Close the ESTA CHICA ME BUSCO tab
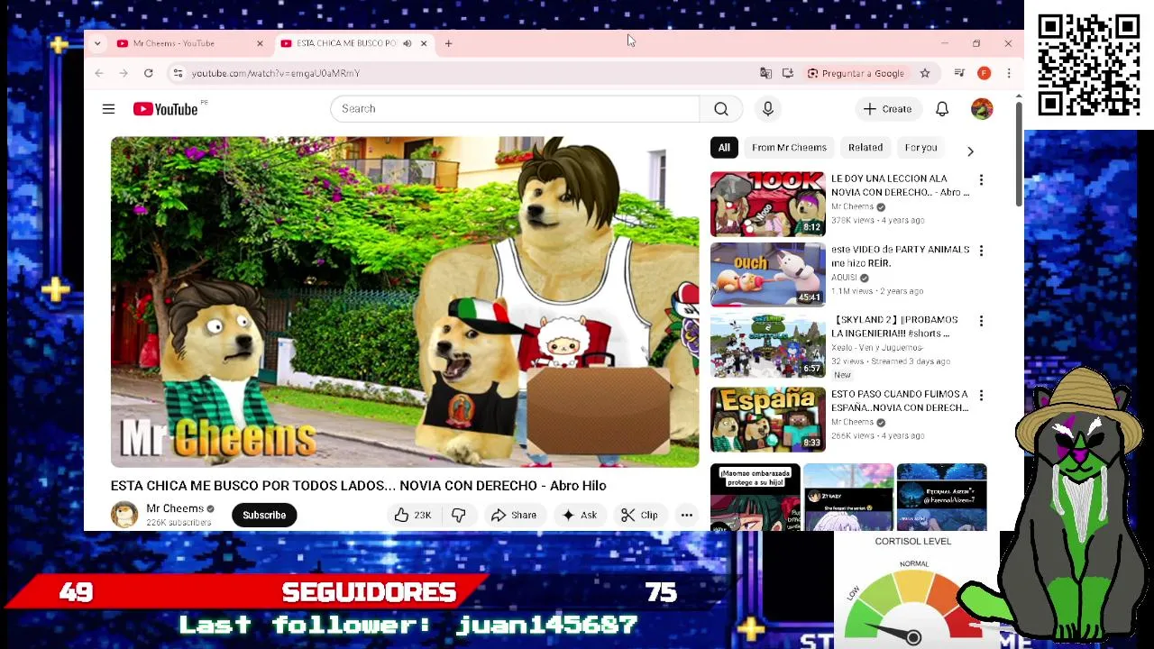The height and width of the screenshot is (649, 1154). pyautogui.click(x=424, y=43)
